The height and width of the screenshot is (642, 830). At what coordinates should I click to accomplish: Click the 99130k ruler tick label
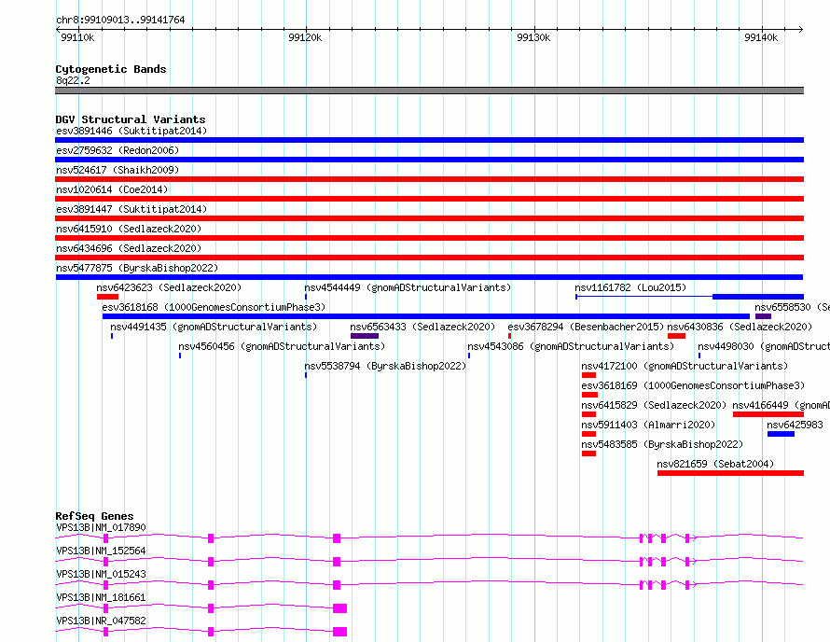pos(533,37)
